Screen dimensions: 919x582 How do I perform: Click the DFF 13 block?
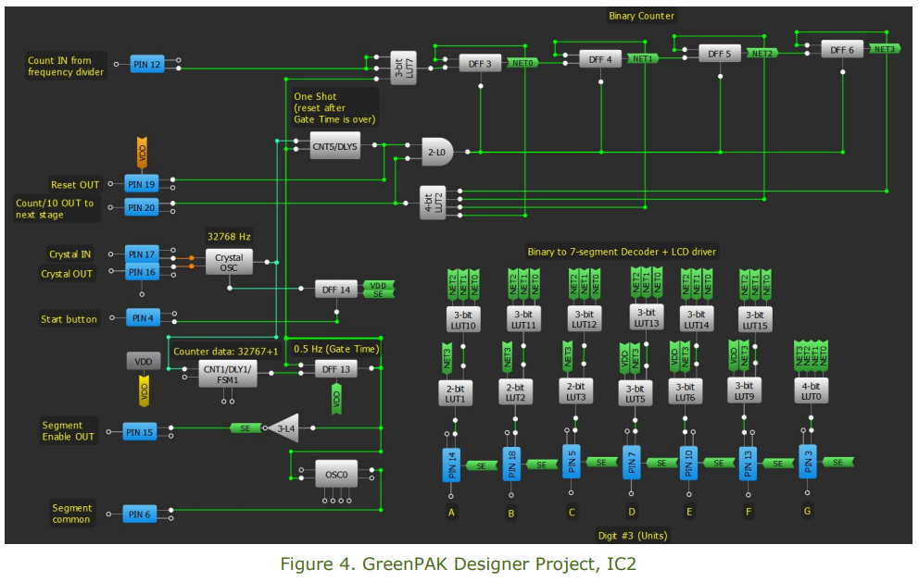(x=336, y=369)
